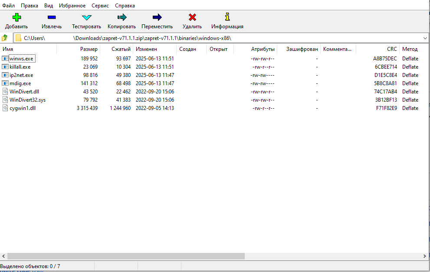Click the killall.exe file icon
This screenshot has height=272, width=430.
5,67
